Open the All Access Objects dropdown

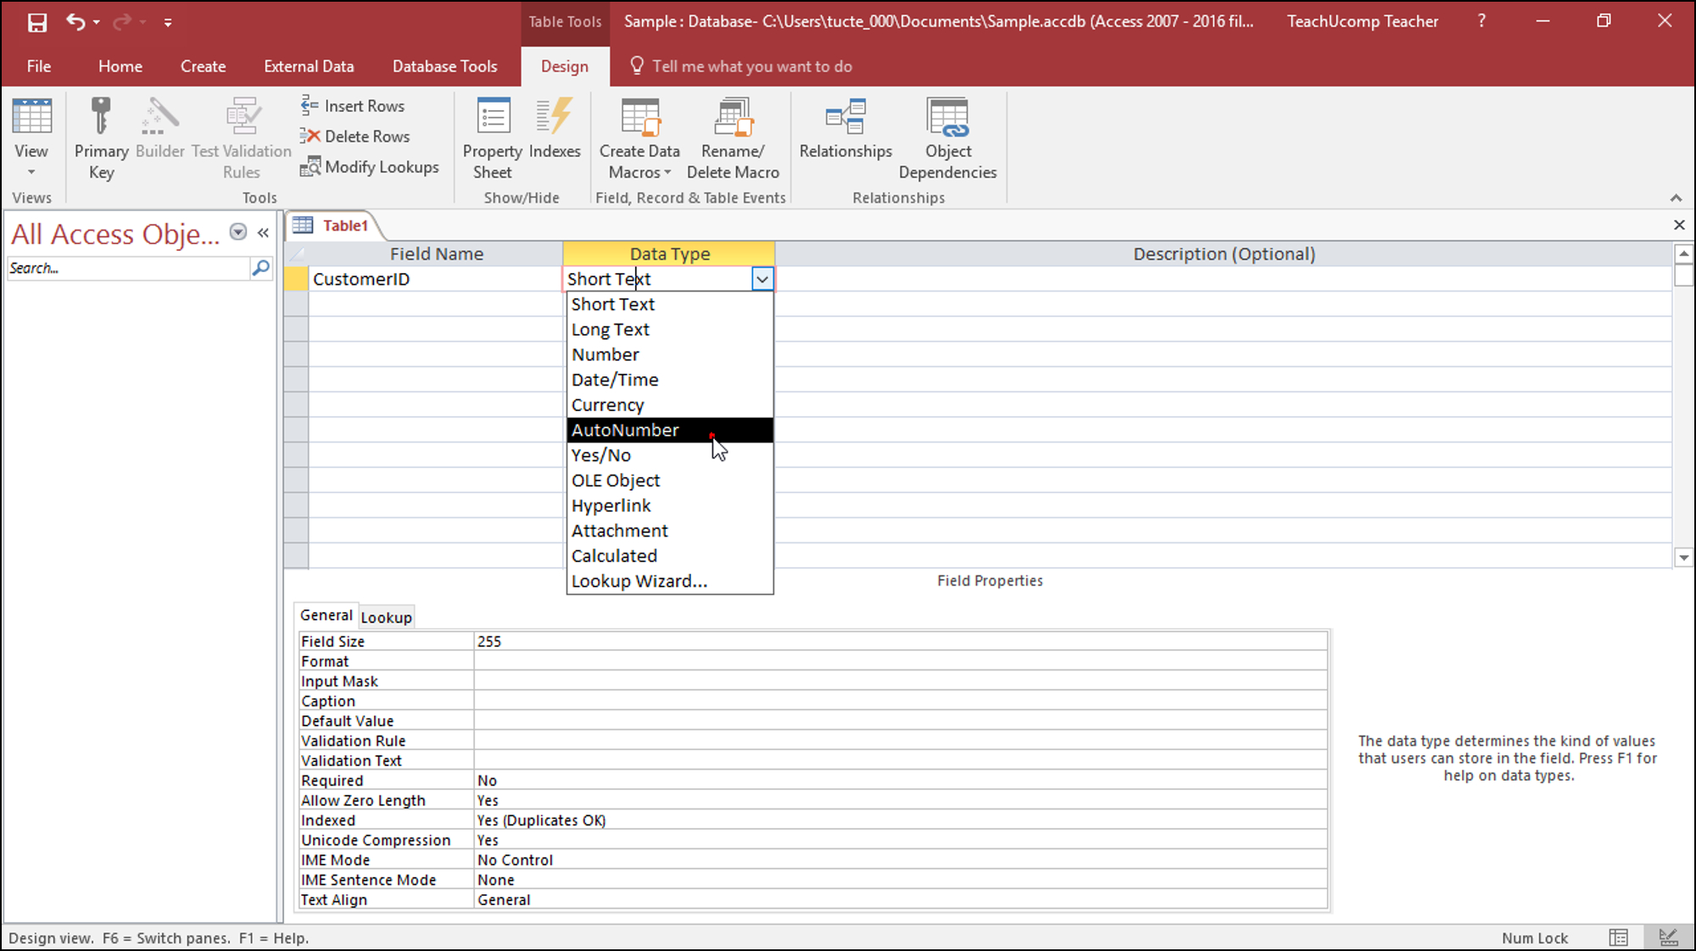pyautogui.click(x=237, y=231)
